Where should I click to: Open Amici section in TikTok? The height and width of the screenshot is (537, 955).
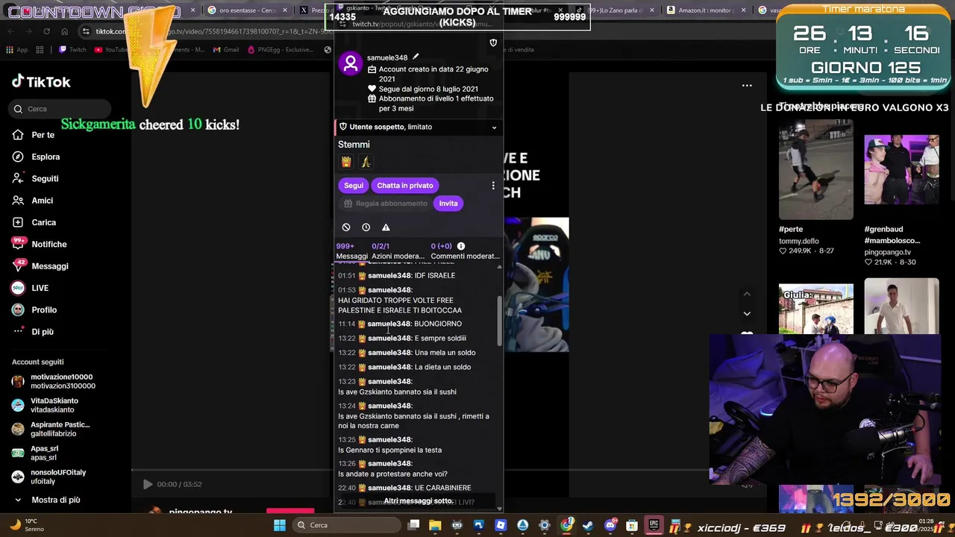33,201
